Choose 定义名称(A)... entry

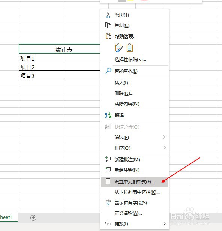134,213
